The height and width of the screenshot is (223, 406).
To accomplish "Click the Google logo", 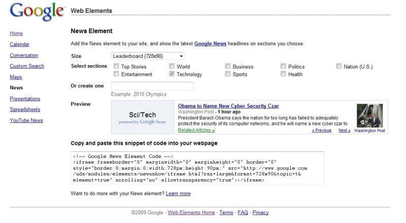I will [x=37, y=11].
